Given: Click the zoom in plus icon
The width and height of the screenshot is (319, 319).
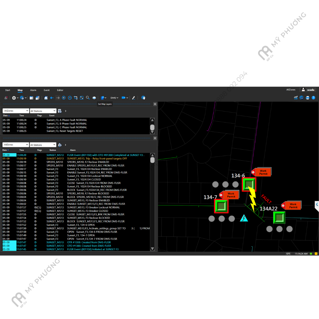Looking at the screenshot, I should tap(64, 98).
